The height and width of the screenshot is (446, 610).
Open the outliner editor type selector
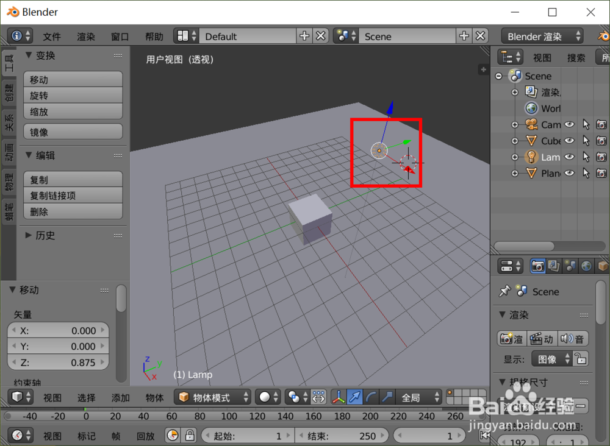(x=511, y=57)
